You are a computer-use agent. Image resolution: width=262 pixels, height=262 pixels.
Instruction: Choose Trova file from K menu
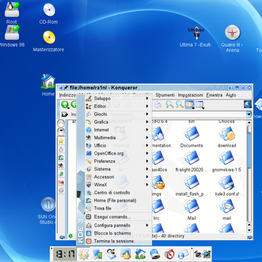[118, 208]
